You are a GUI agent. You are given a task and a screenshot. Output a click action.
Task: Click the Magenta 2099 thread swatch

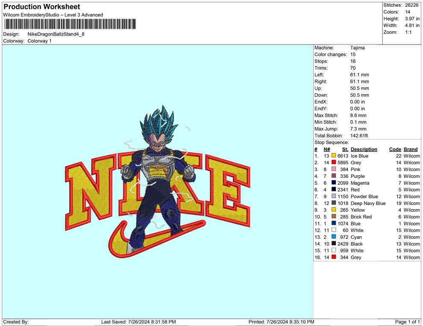tap(334, 183)
